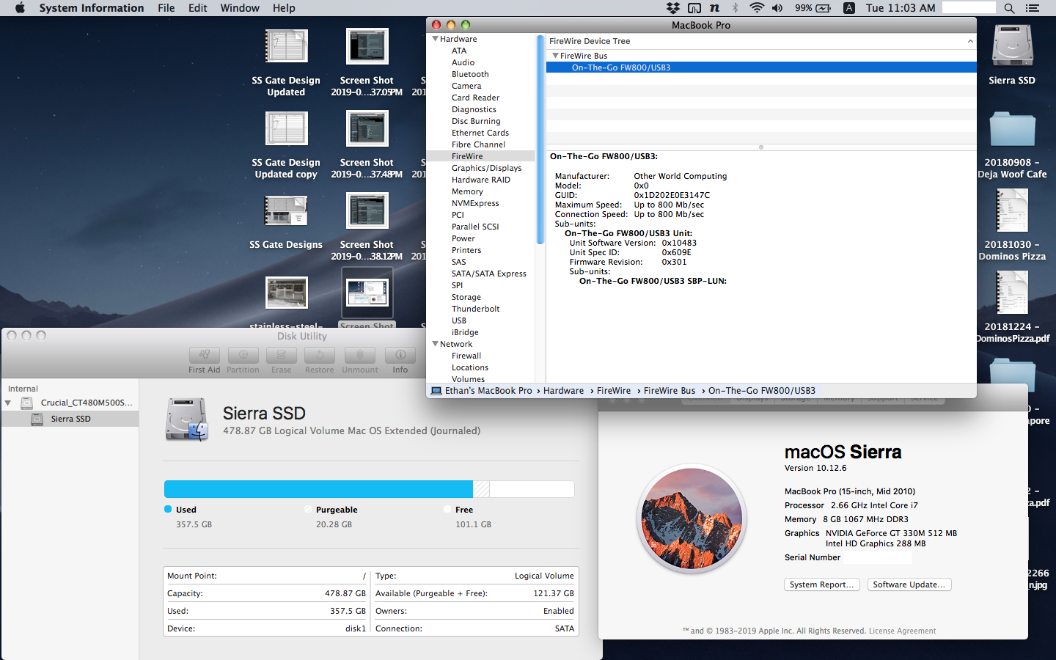Screen dimensions: 1056x660
Task: Click the First Aid toolbar icon
Action: 205,355
